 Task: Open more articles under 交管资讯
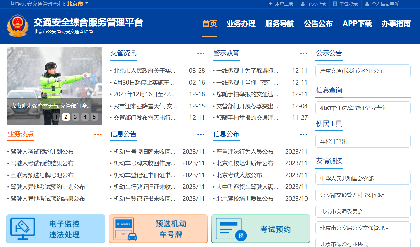click(x=201, y=53)
